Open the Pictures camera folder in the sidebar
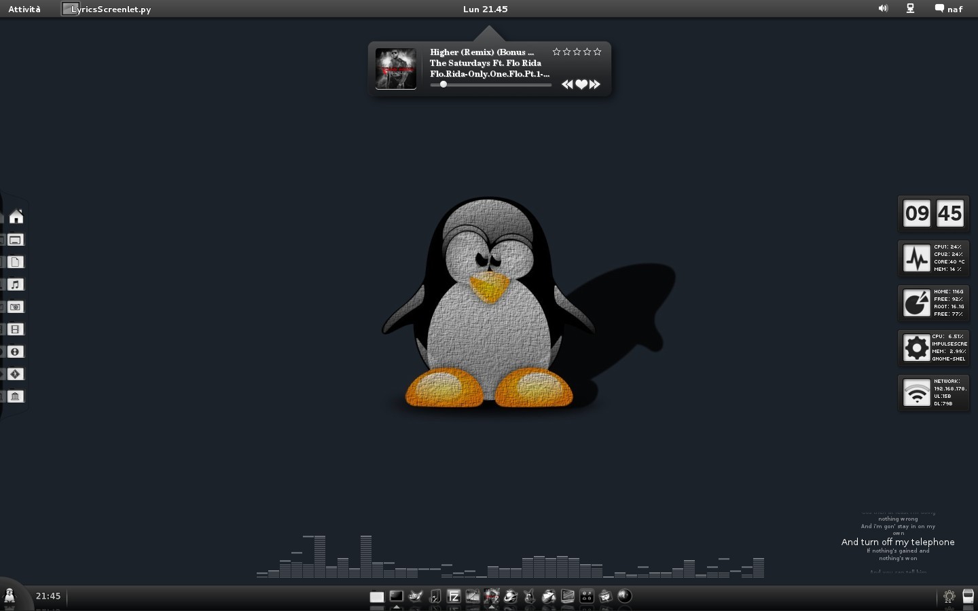The image size is (978, 611). tap(16, 307)
